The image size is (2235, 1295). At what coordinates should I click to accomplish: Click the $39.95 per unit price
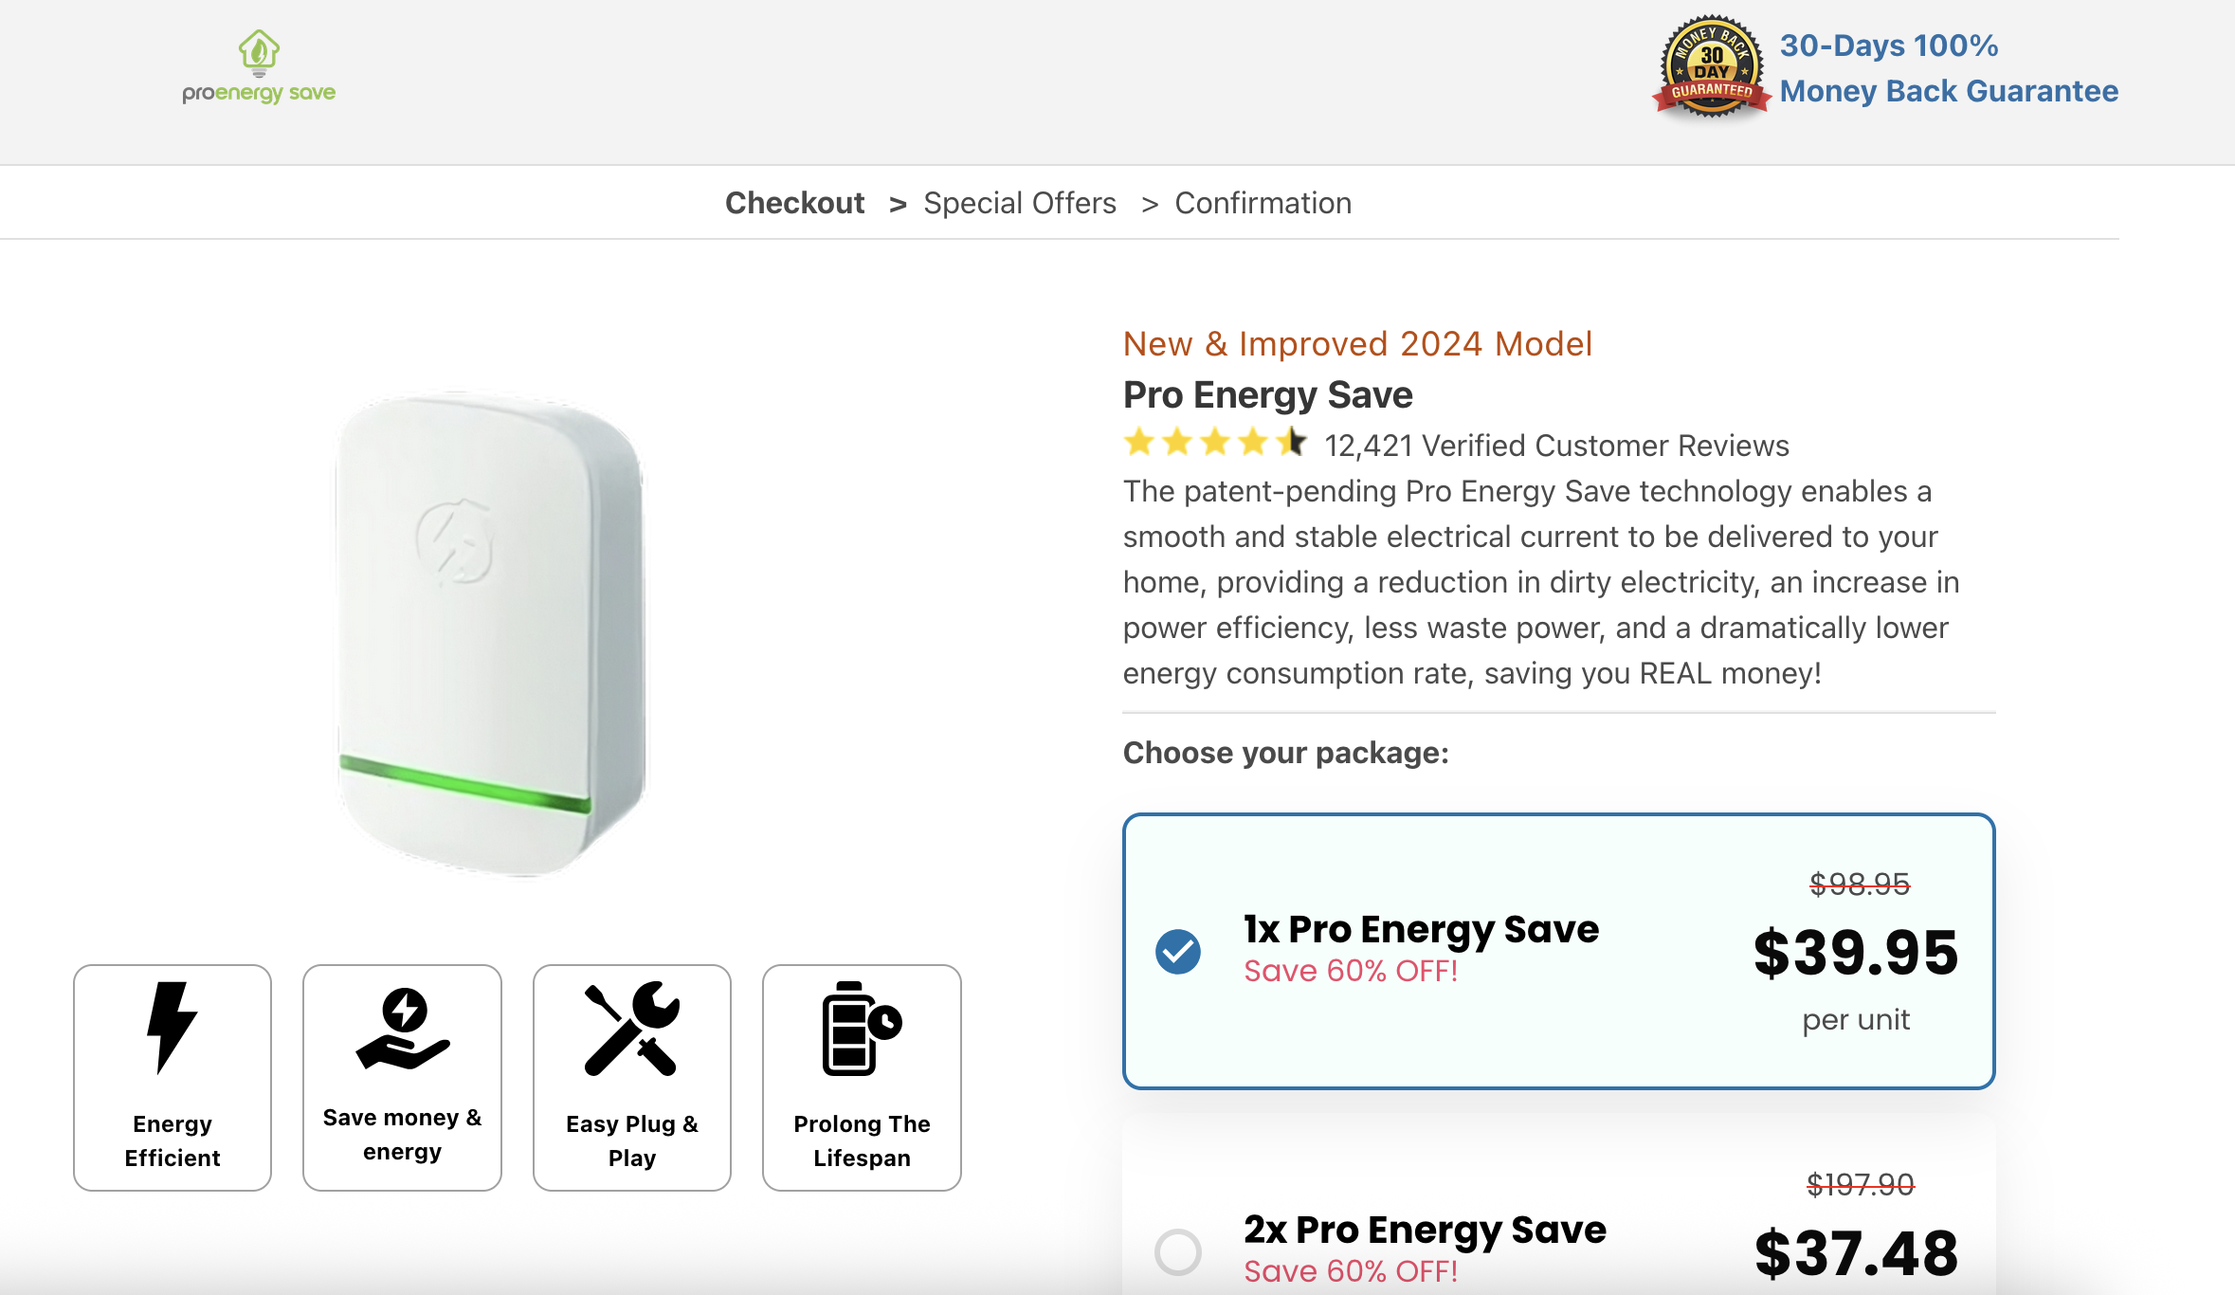[1855, 954]
